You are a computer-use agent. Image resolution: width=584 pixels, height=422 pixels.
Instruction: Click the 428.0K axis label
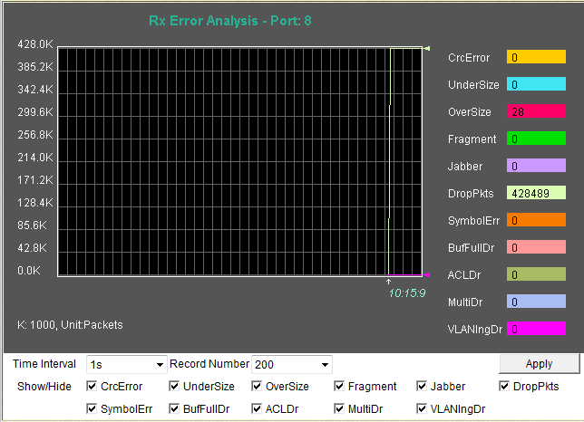35,44
